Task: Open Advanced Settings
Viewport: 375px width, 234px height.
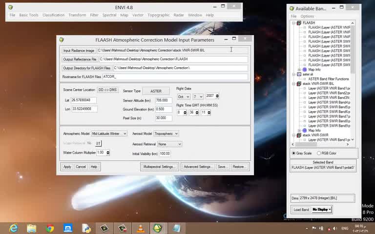Action: tap(198, 167)
